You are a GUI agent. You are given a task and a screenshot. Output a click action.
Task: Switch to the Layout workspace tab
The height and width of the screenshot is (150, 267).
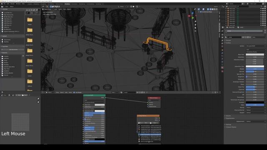tap(30, 4)
